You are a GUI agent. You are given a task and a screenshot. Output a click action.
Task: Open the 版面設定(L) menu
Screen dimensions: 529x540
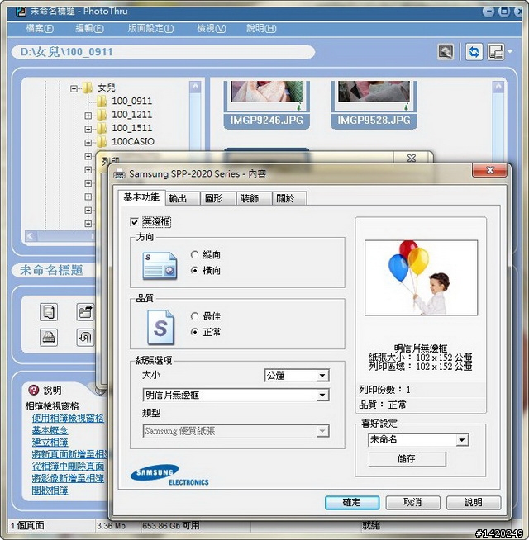pos(150,28)
